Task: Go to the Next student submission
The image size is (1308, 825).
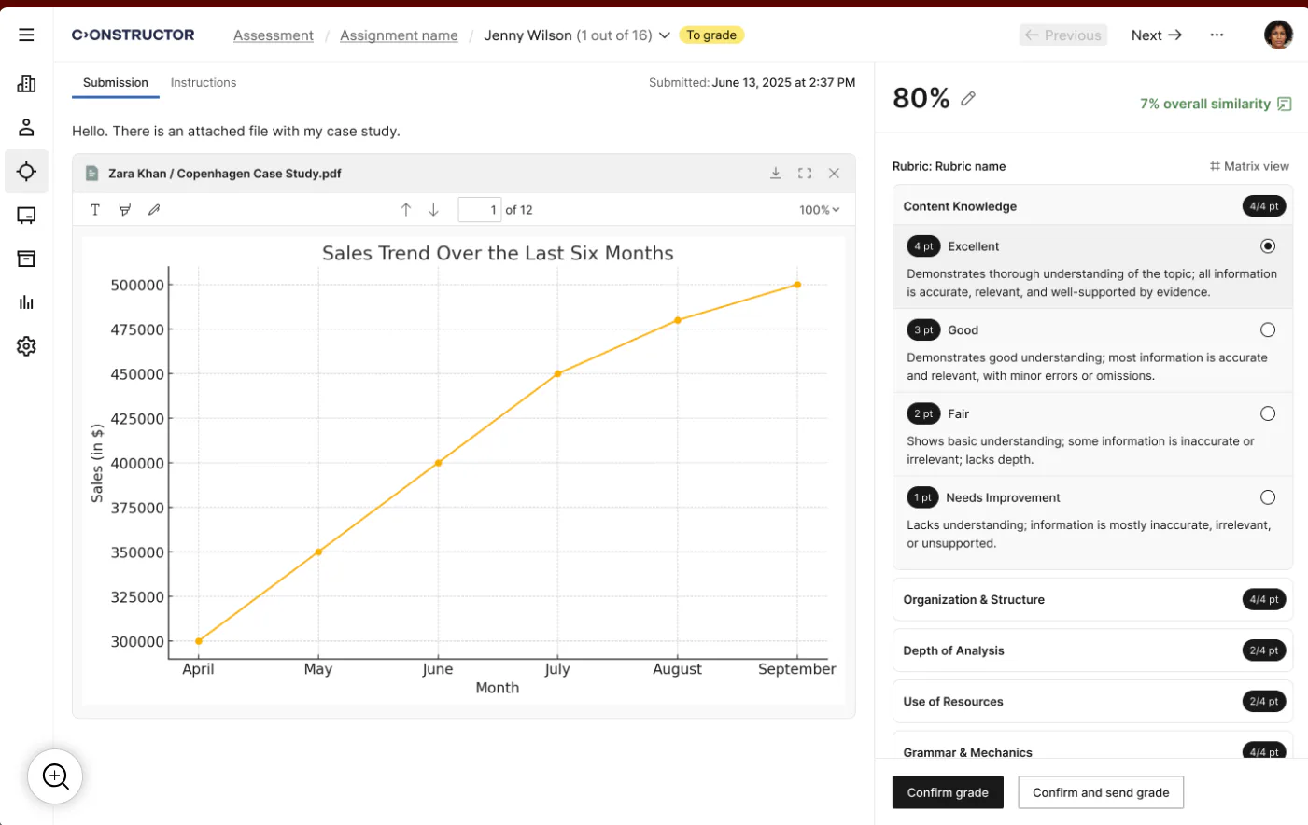Action: coord(1156,35)
